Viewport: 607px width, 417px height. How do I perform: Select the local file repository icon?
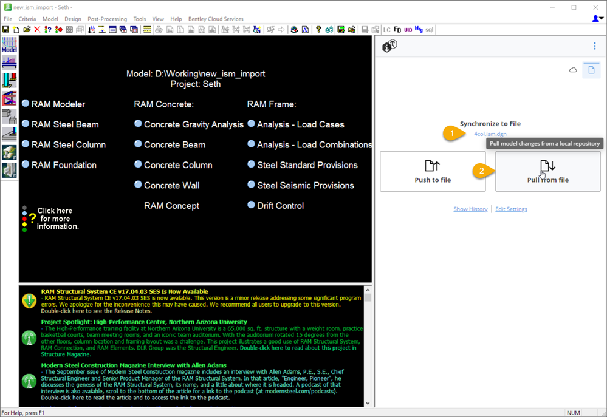click(591, 70)
